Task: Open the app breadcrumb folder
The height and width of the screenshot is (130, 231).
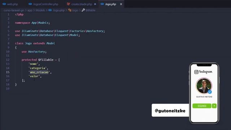Action: tap(30, 10)
